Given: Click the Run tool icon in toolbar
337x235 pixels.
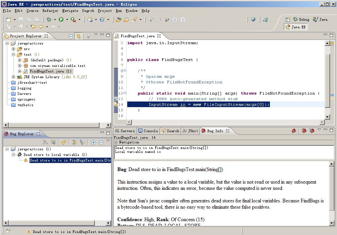Looking at the screenshot, I should [x=61, y=19].
